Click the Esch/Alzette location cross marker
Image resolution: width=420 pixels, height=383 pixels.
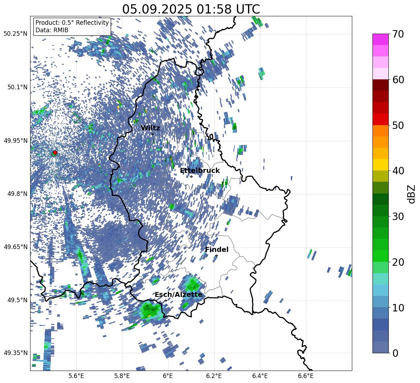166,300
